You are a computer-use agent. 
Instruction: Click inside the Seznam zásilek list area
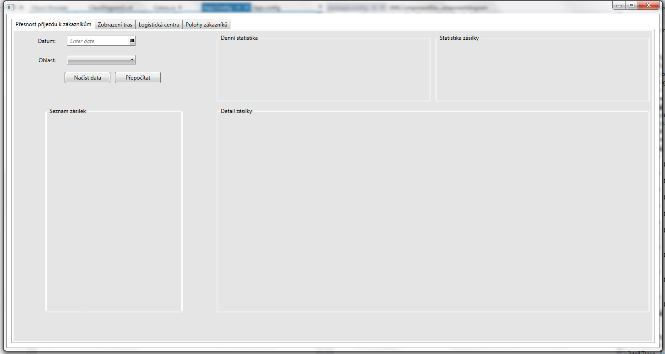point(114,211)
